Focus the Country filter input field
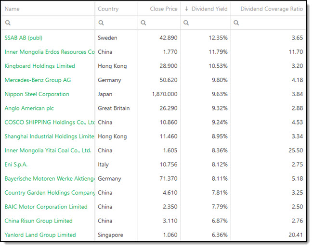The height and width of the screenshot is (248, 313). pyautogui.click(x=117, y=23)
